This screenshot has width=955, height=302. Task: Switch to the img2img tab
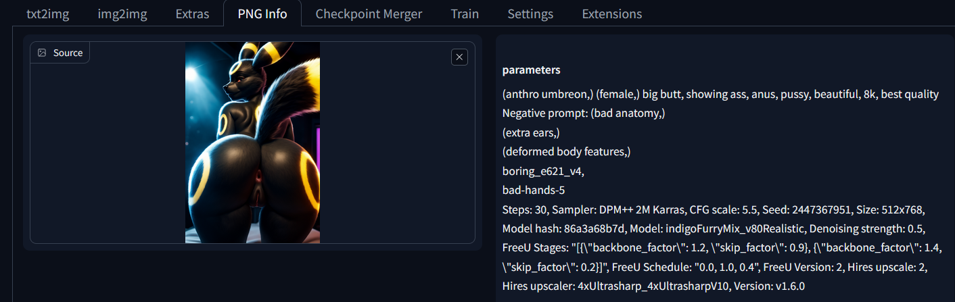click(122, 14)
